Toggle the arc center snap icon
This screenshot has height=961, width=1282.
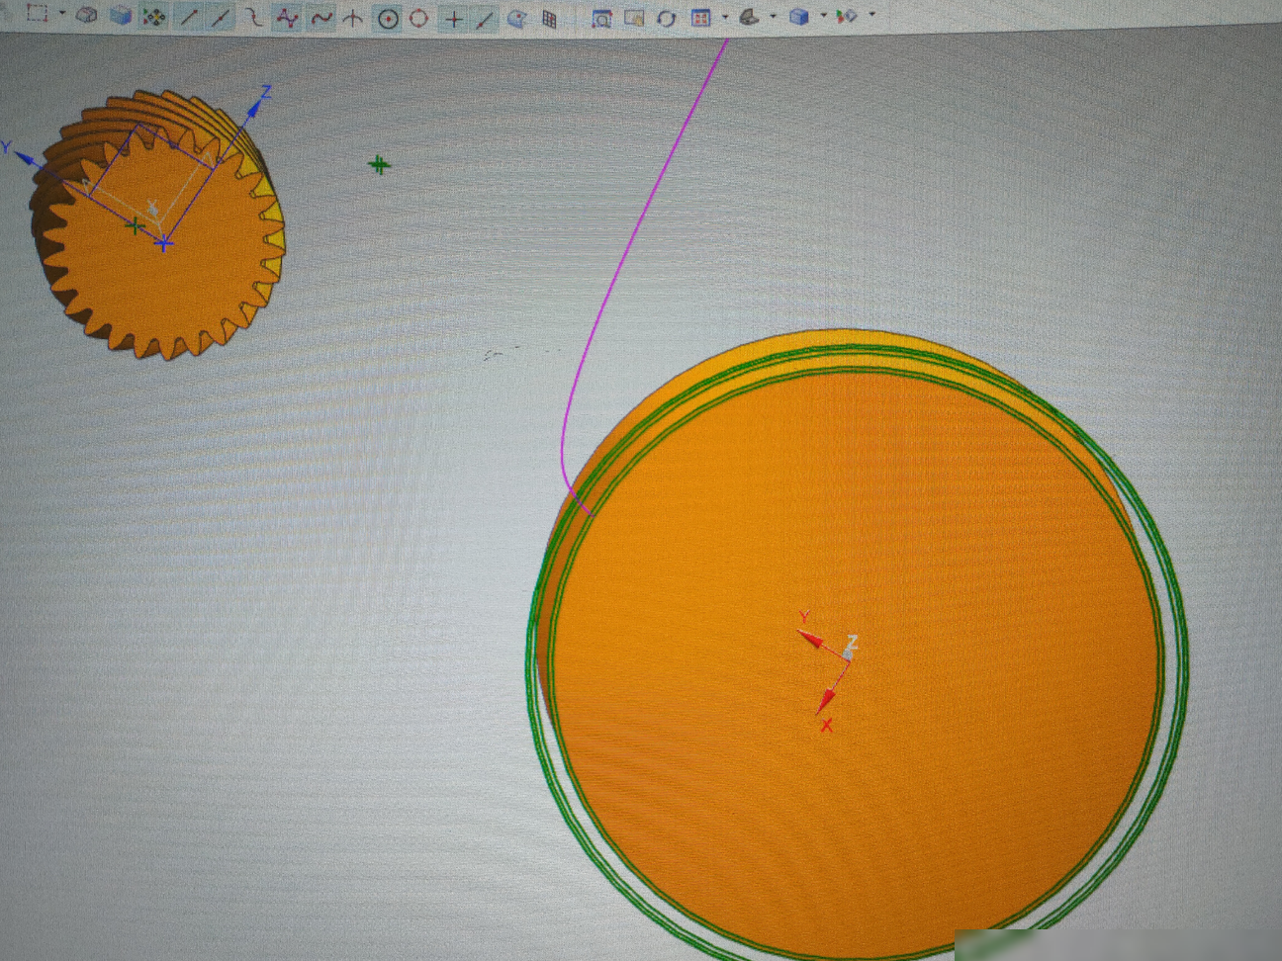[x=388, y=19]
